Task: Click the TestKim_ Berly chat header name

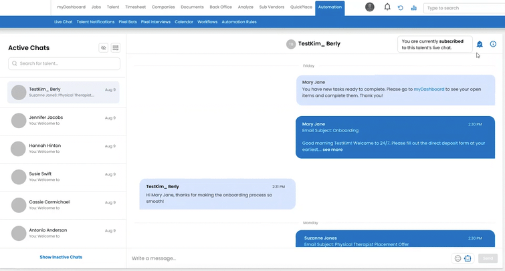Action: pos(319,43)
